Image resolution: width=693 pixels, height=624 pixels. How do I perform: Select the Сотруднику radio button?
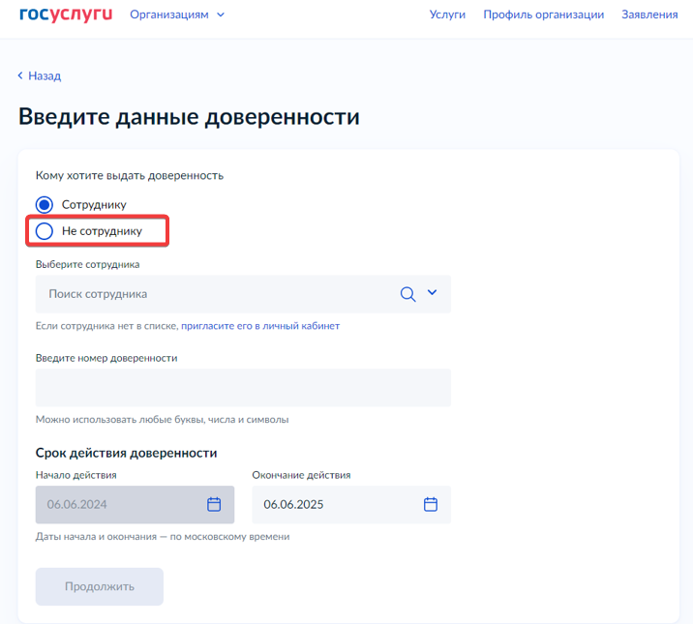pyautogui.click(x=45, y=204)
